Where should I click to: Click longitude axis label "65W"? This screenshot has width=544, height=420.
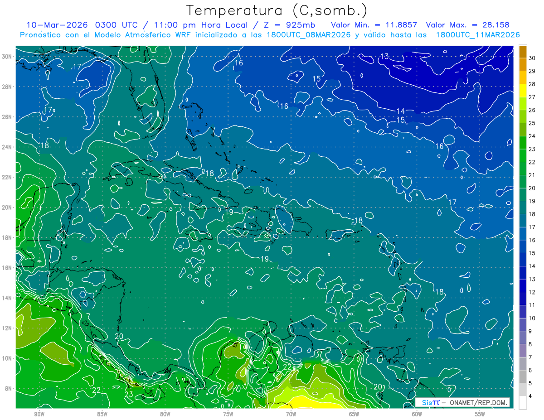tap(354, 414)
